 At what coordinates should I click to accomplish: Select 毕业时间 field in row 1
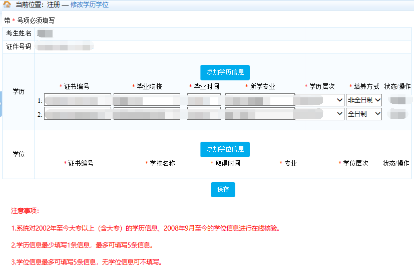[x=204, y=100]
